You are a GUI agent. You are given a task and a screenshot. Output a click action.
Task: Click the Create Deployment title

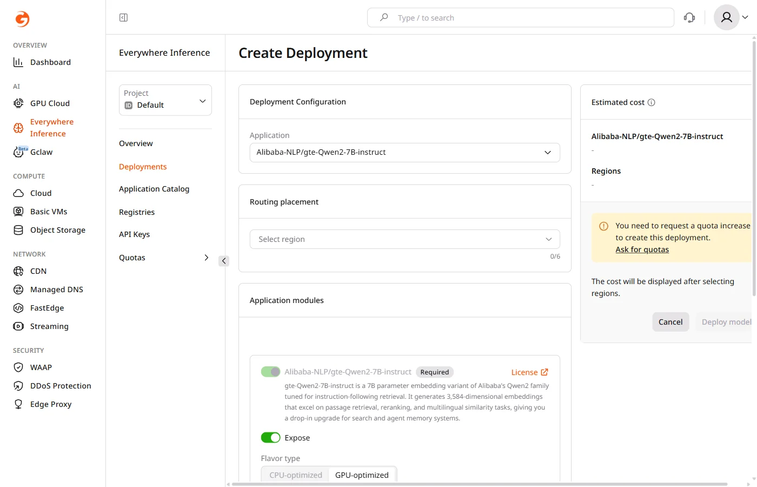coord(303,53)
